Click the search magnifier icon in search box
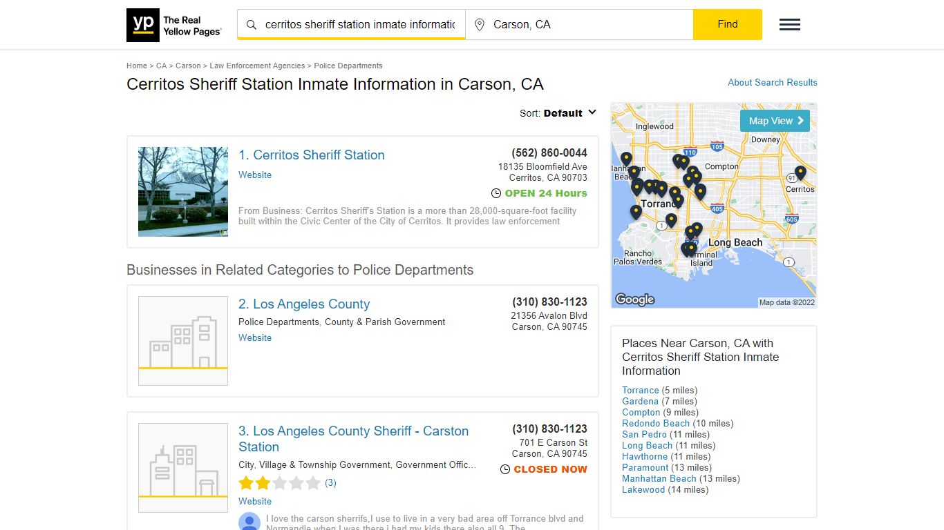The height and width of the screenshot is (530, 944). pyautogui.click(x=252, y=25)
